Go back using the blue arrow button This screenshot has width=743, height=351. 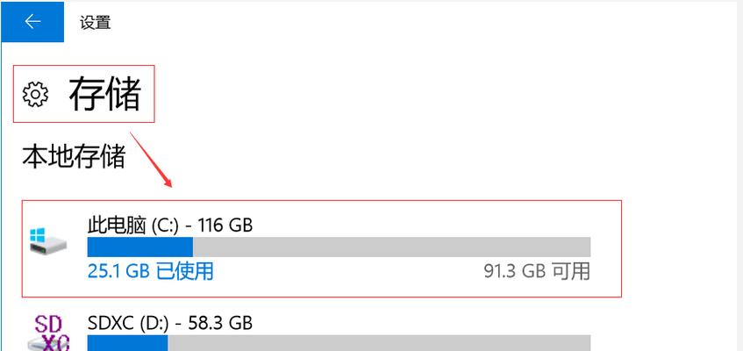point(32,21)
